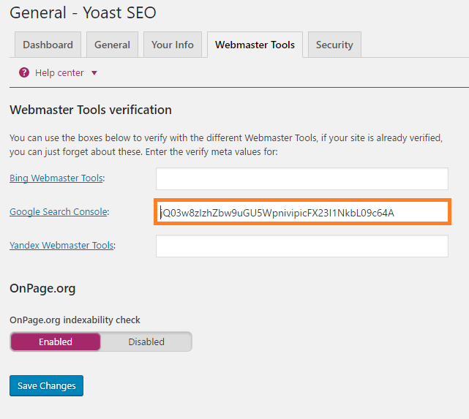Open the Bing Webmaster Tools link
This screenshot has width=469, height=419.
(56, 178)
